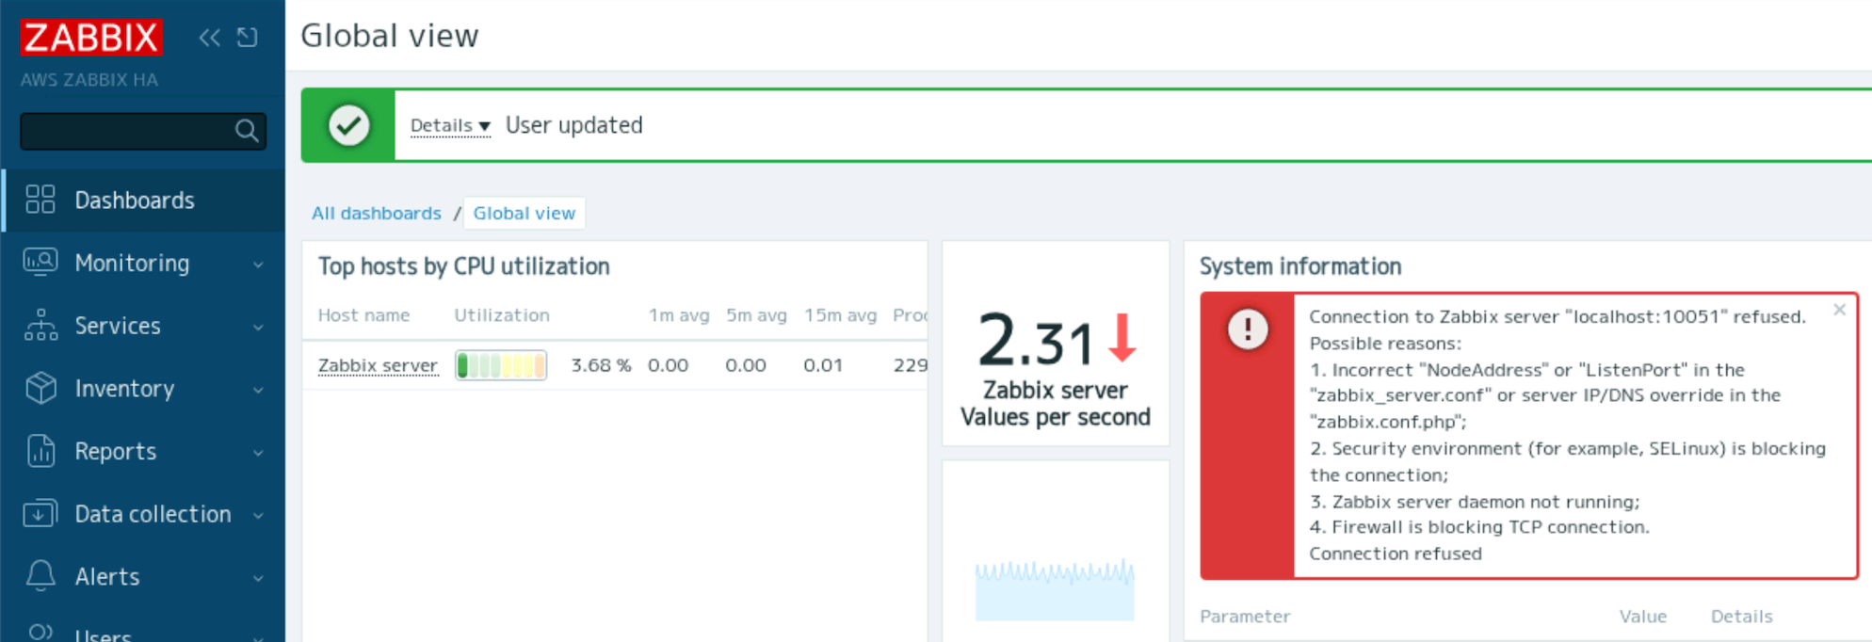Collapse the sidebar with double-chevron icon

coord(209,38)
